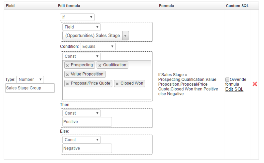The image size is (264, 163).
Task: Expand the Condition Equals dropdown
Action: pyautogui.click(x=98, y=46)
